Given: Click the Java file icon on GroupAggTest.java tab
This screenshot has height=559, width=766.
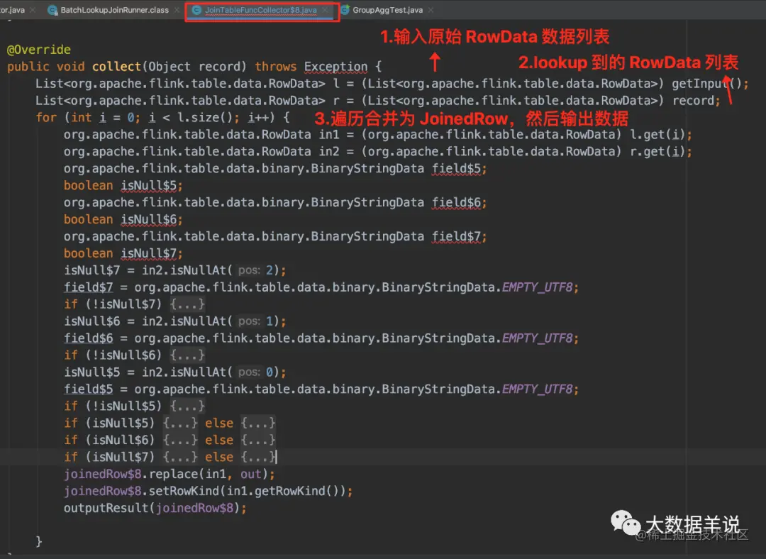Looking at the screenshot, I should (345, 10).
